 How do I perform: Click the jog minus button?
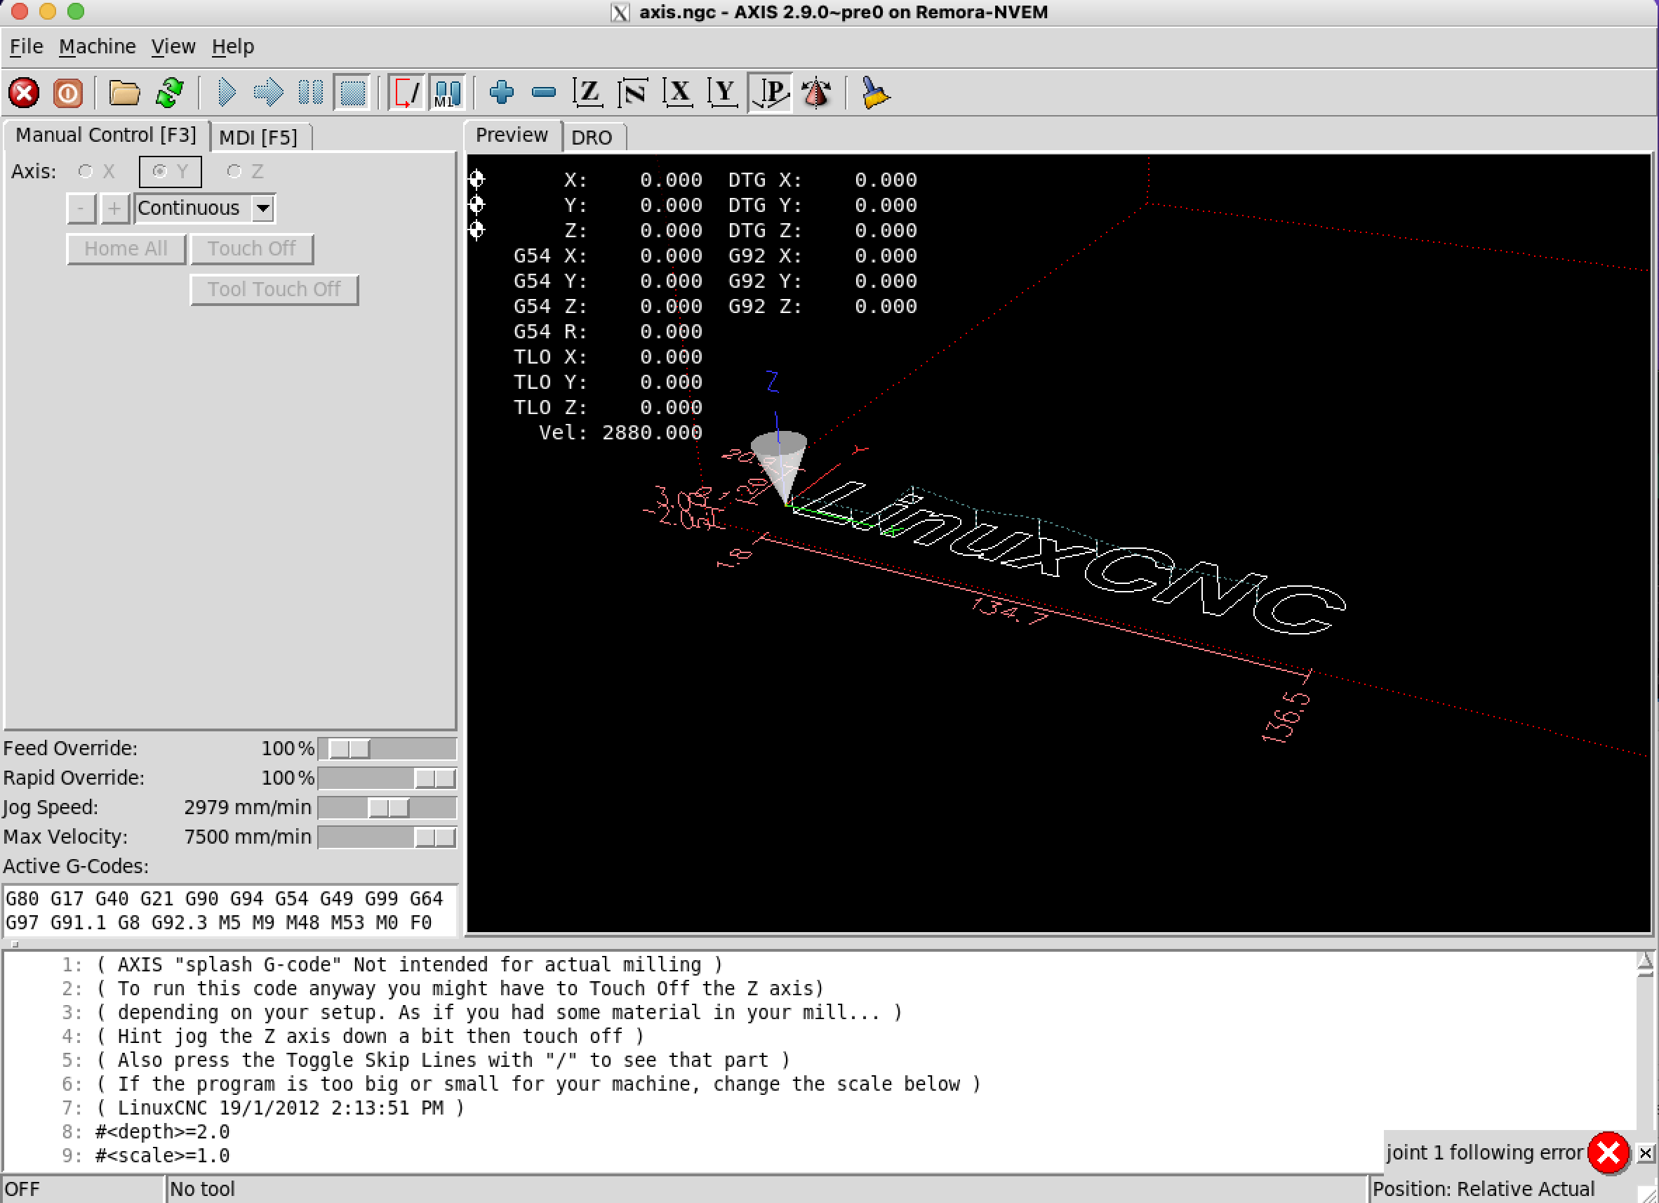[81, 208]
